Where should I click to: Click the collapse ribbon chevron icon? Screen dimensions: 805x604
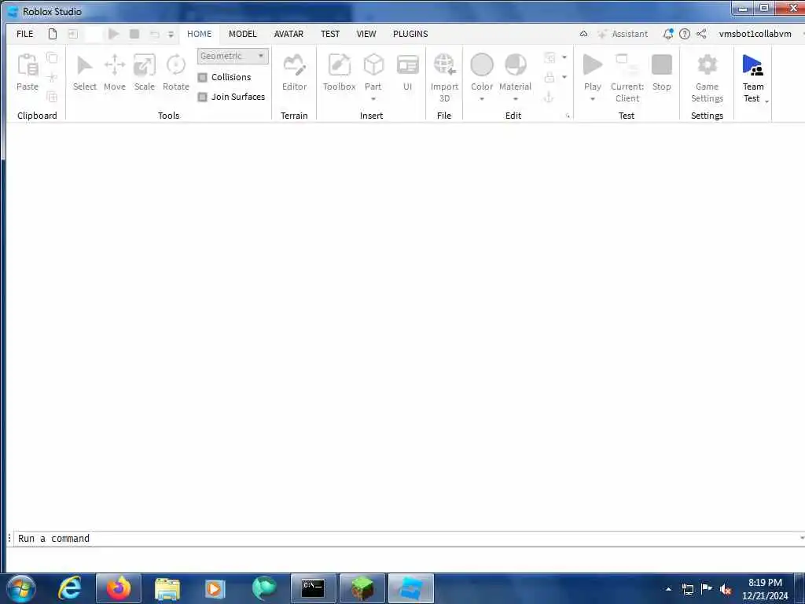(x=584, y=34)
